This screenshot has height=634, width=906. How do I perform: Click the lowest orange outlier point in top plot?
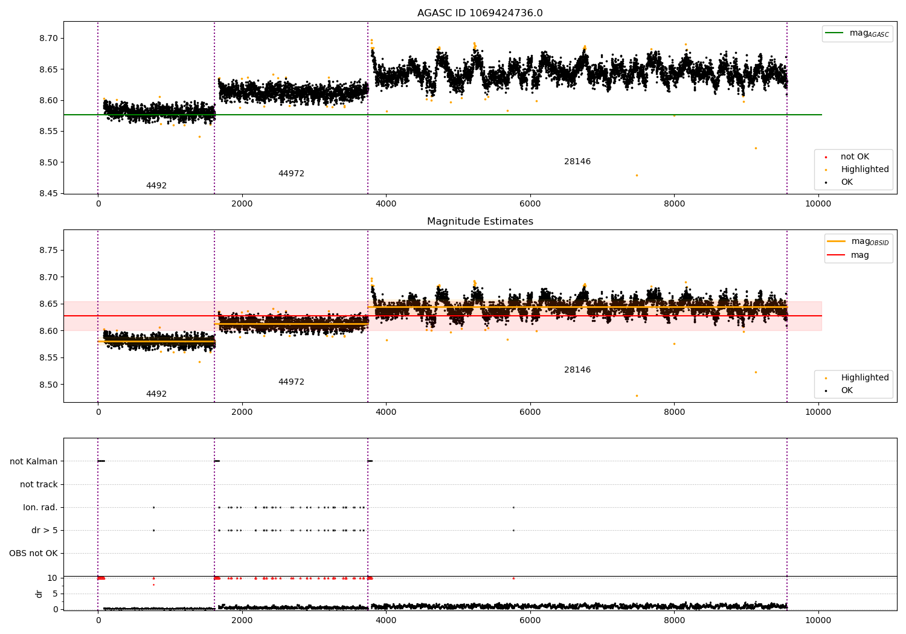pyautogui.click(x=637, y=175)
